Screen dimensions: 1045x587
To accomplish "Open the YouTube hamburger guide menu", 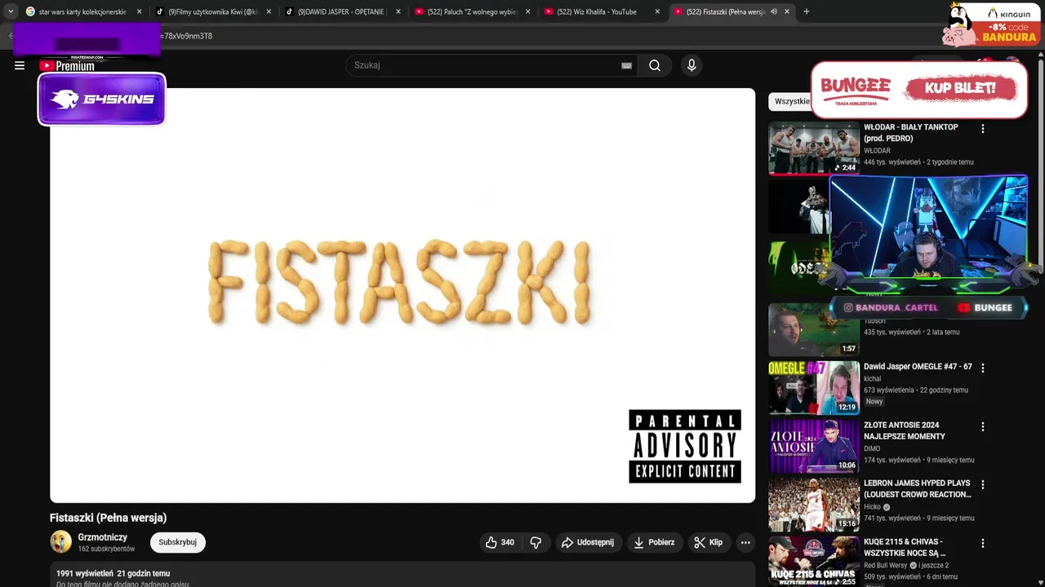I will [x=20, y=65].
